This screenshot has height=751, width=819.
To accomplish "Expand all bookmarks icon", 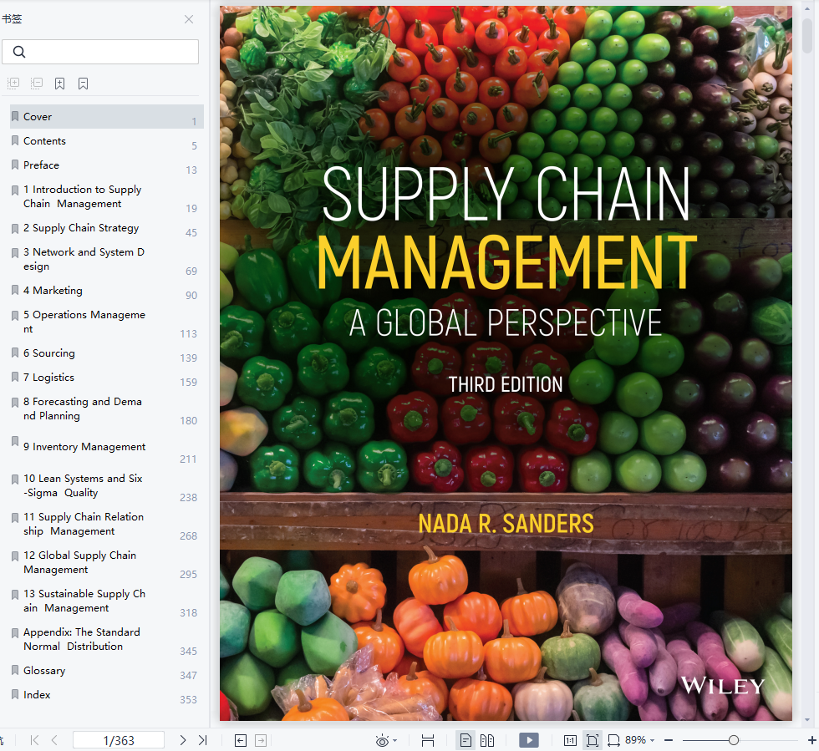I will pos(13,83).
